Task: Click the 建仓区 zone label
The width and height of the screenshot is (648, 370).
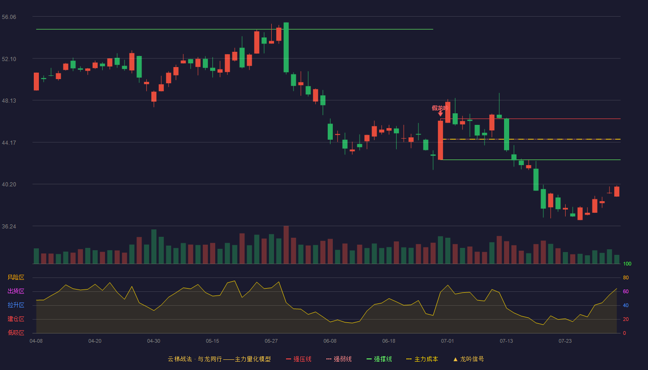Action: pos(16,319)
